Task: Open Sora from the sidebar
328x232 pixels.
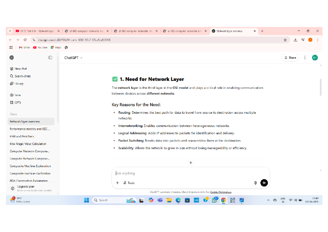Action: 15,95
